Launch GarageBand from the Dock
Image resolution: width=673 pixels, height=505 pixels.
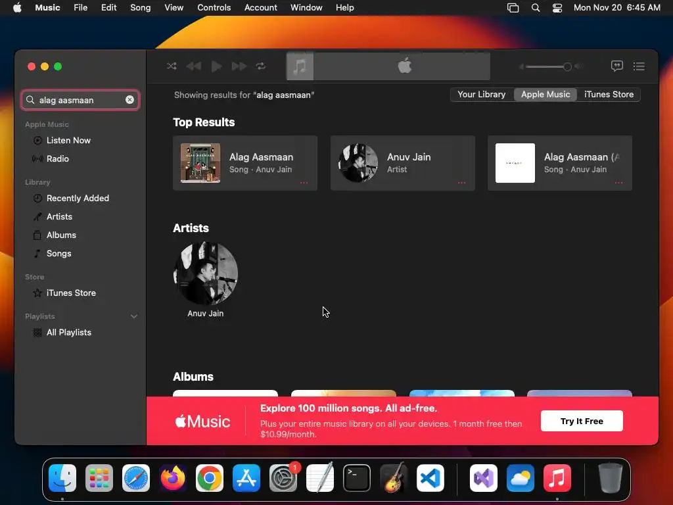pyautogui.click(x=394, y=478)
